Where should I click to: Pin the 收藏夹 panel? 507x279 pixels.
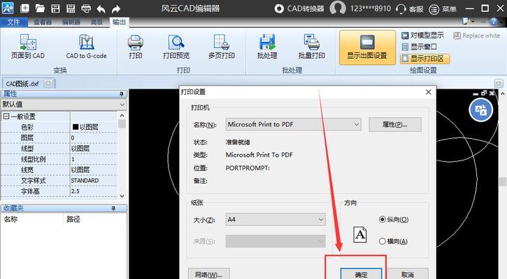click(x=113, y=209)
